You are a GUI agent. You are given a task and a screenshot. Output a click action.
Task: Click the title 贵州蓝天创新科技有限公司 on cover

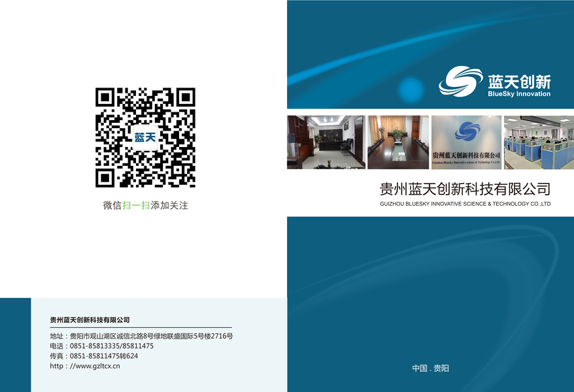(x=465, y=189)
